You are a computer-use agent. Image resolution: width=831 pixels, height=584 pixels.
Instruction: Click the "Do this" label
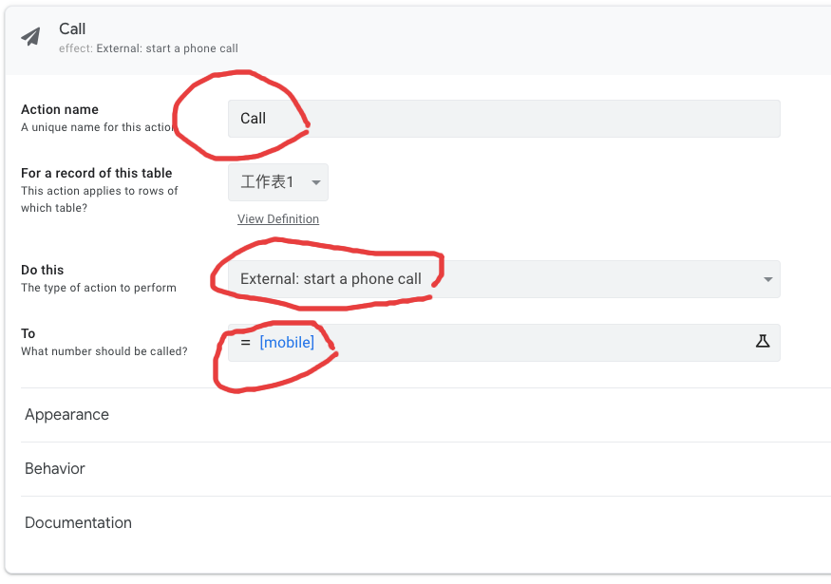tap(43, 270)
